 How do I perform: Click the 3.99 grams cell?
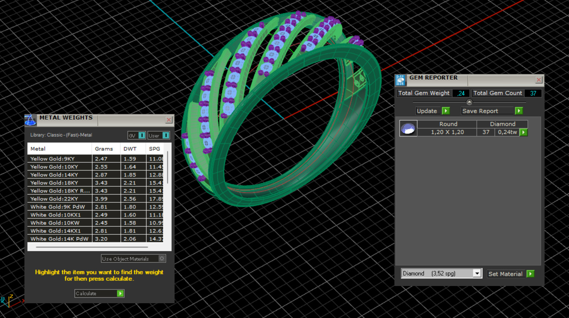106,199
